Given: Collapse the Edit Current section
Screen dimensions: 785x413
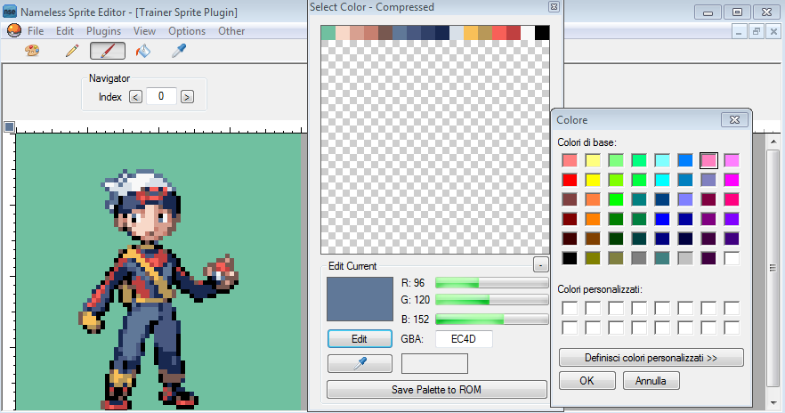Looking at the screenshot, I should click(x=541, y=265).
